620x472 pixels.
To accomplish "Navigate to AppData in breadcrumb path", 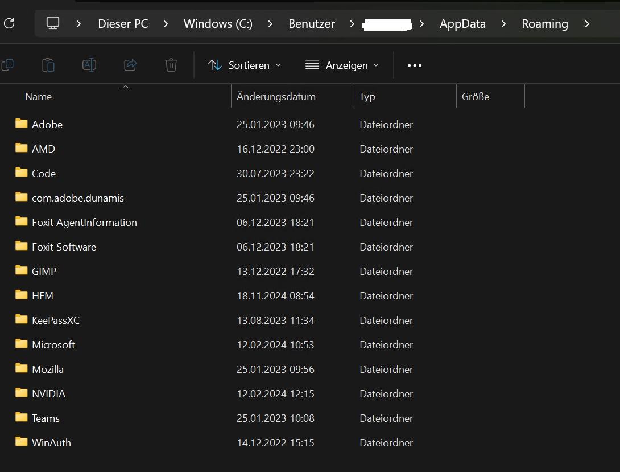I will 462,24.
